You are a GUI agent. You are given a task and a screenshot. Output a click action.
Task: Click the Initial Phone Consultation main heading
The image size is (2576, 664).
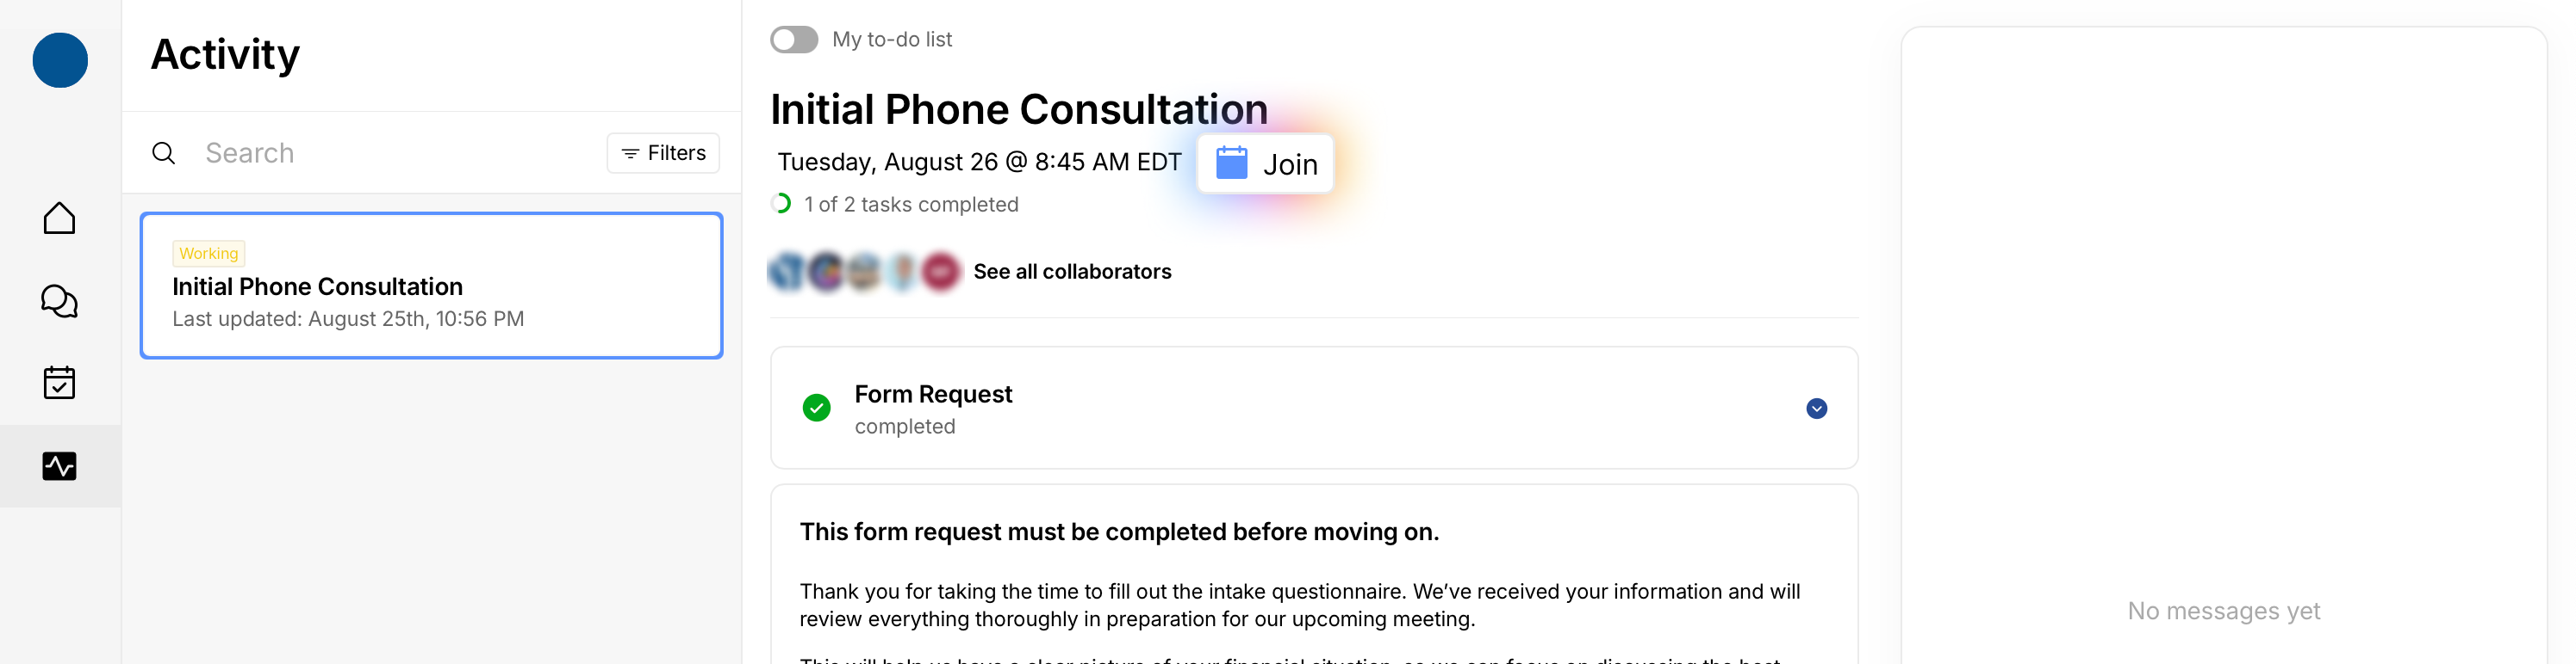point(1018,109)
